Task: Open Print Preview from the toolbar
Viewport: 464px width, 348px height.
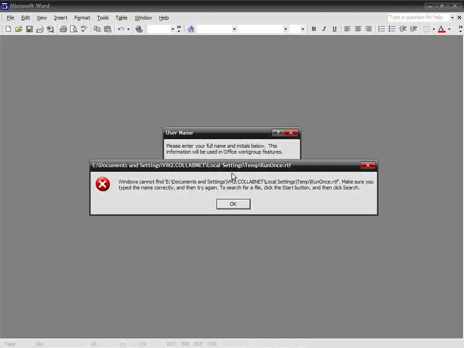Action: [73, 29]
